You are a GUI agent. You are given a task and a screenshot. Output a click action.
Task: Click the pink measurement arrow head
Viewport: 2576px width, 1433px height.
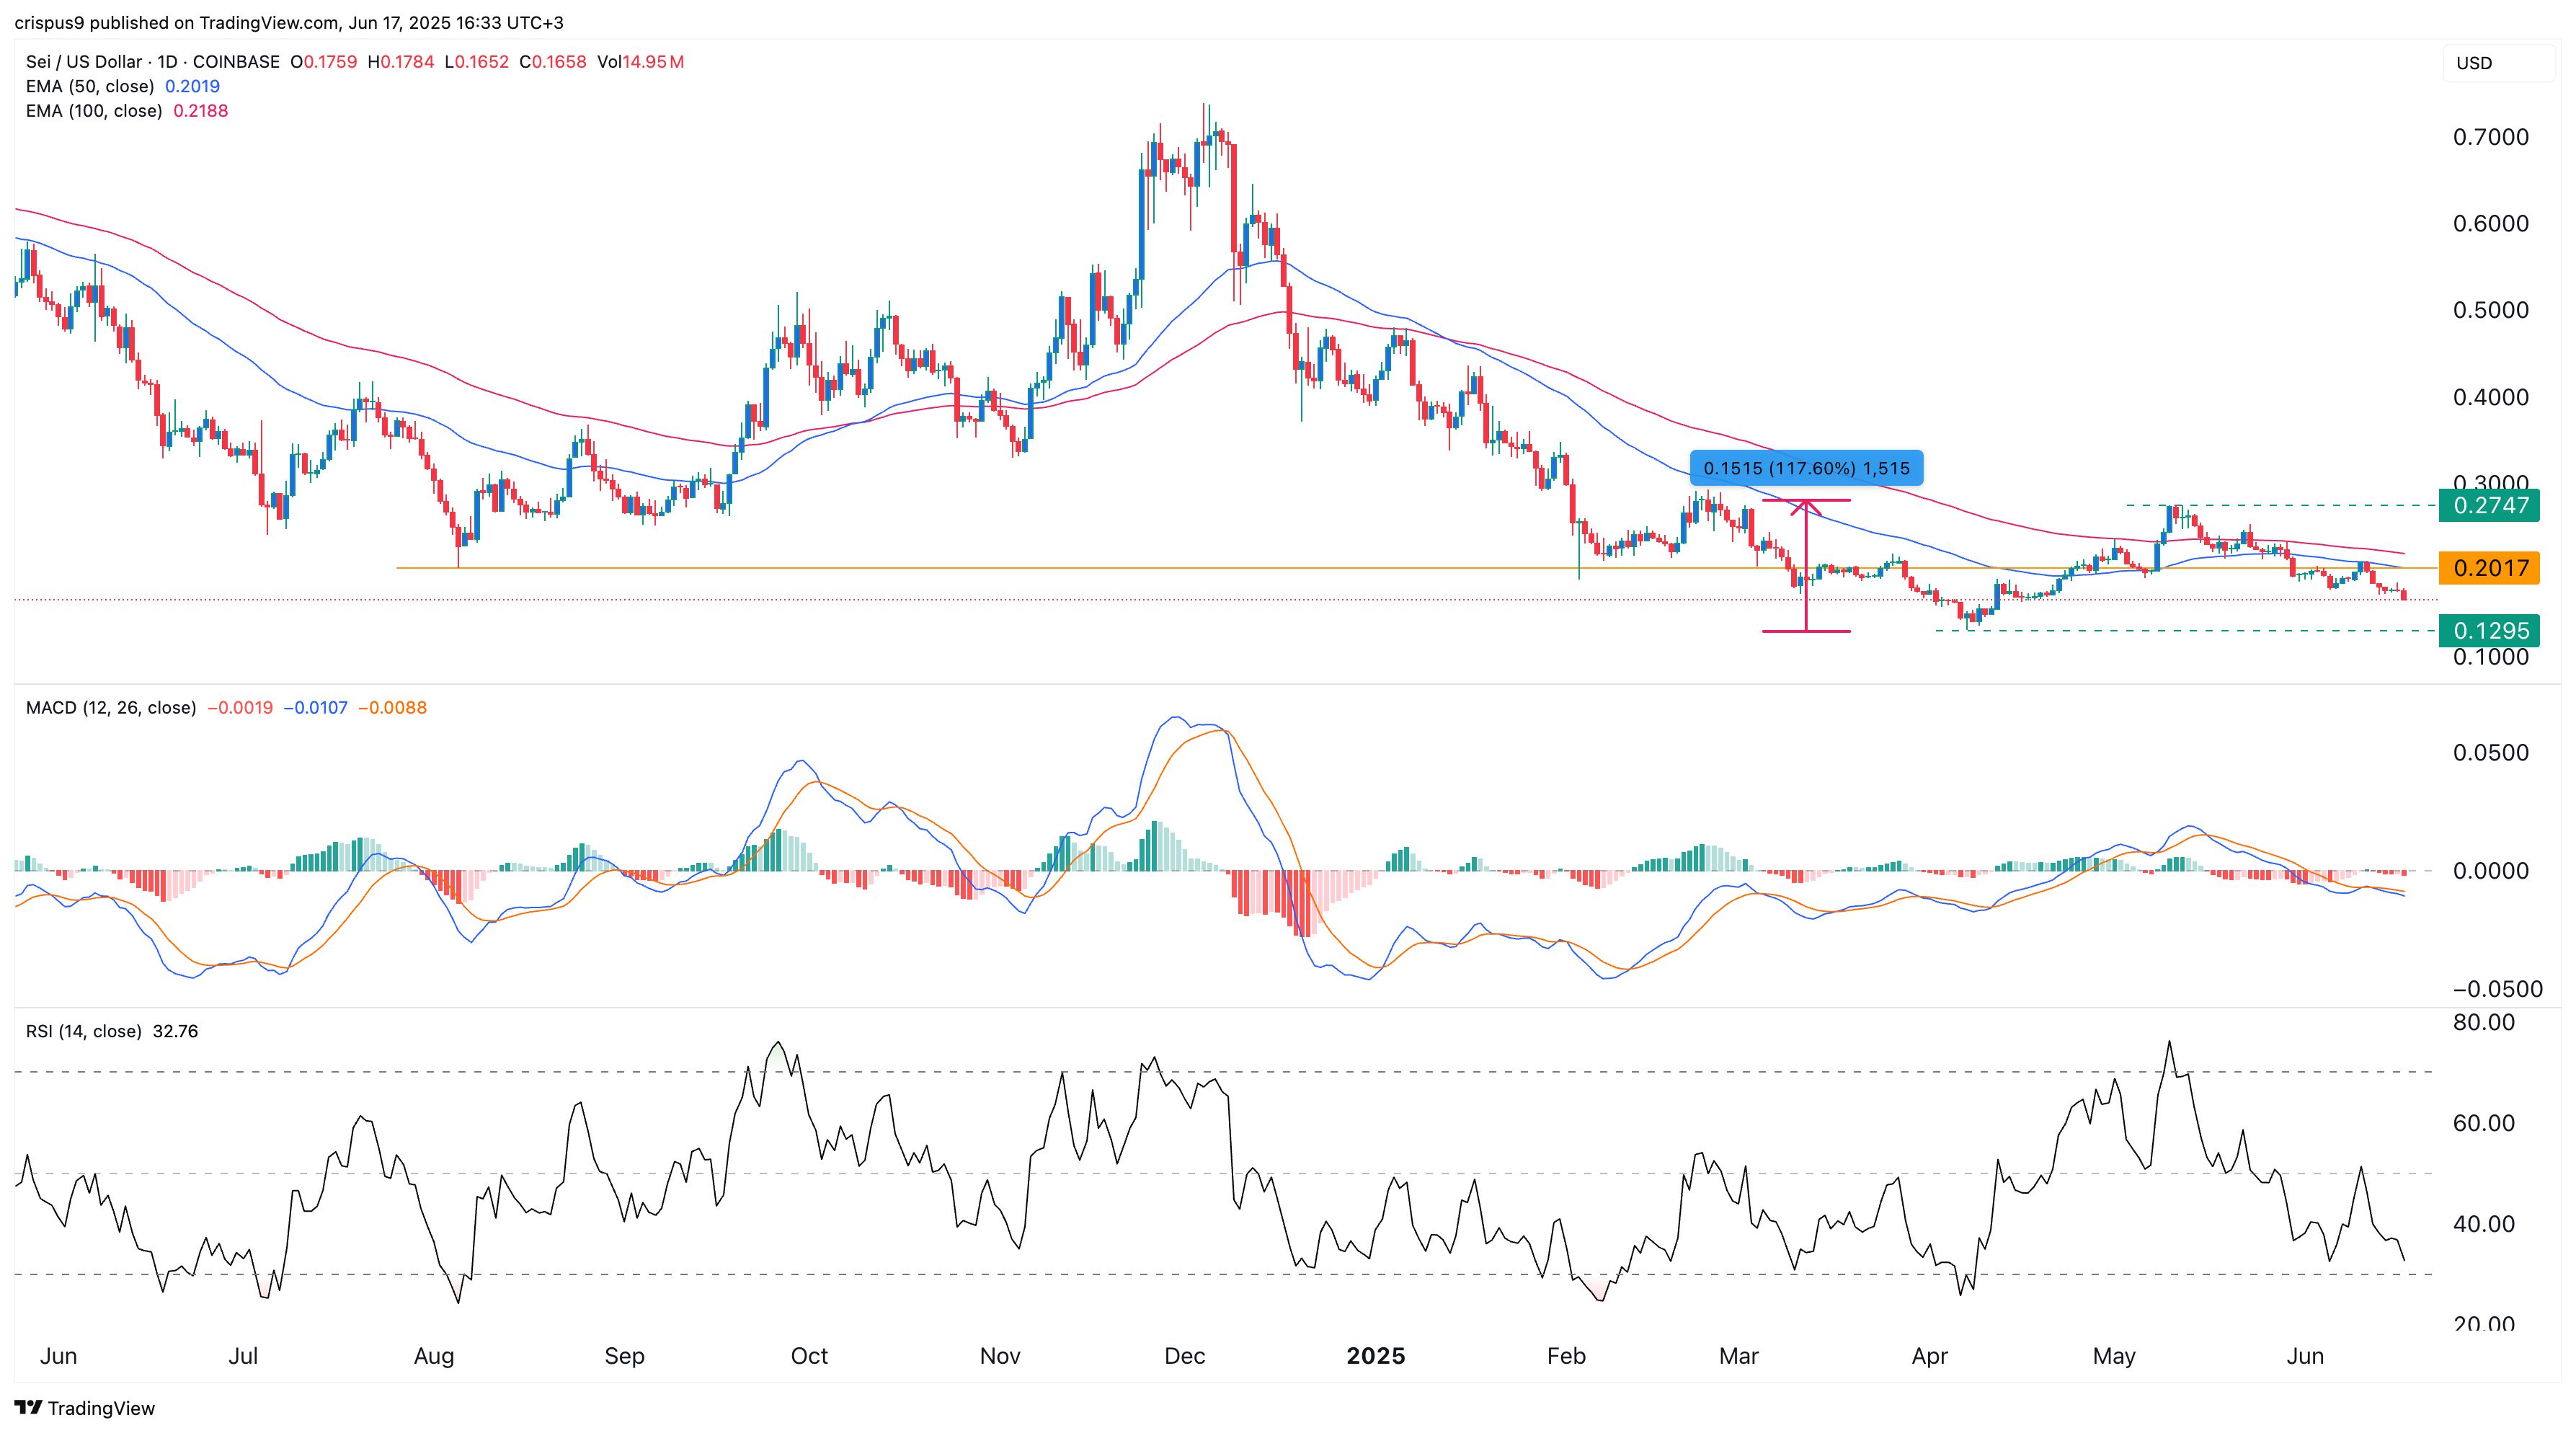click(x=1805, y=507)
